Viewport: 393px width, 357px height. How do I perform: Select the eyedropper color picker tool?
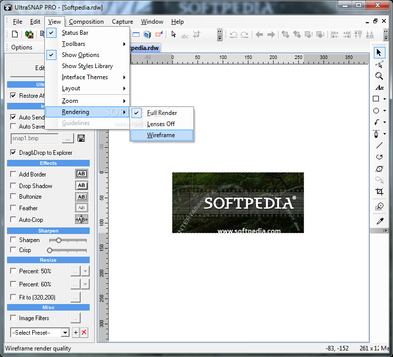tap(380, 221)
